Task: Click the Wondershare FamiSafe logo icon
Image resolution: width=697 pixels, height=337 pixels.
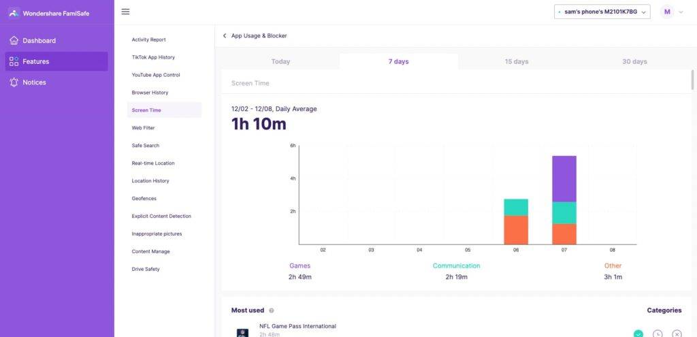Action: 14,12
